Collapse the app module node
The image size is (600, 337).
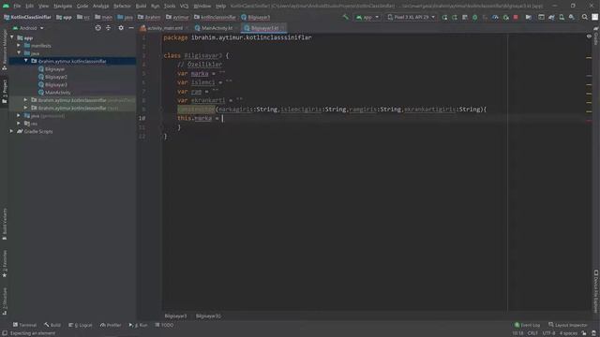tap(12, 37)
